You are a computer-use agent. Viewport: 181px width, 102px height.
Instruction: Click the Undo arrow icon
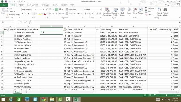10,1
